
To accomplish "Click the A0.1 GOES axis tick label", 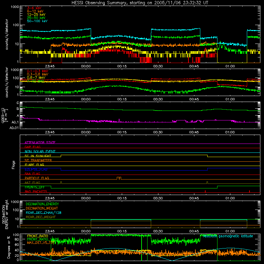I will point(15,122).
